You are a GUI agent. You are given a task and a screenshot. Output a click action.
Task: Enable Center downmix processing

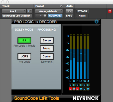(x=47, y=56)
